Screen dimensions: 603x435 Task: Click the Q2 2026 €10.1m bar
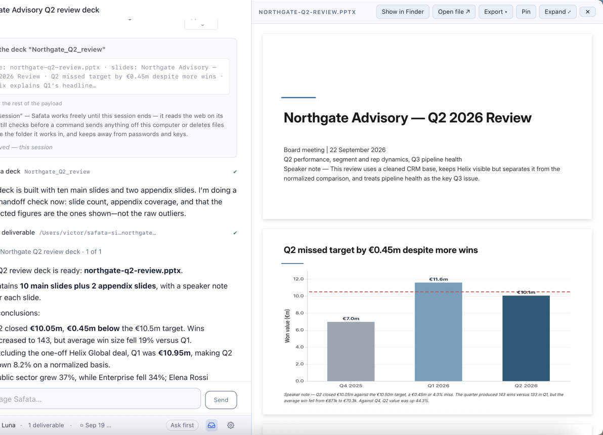coord(526,338)
